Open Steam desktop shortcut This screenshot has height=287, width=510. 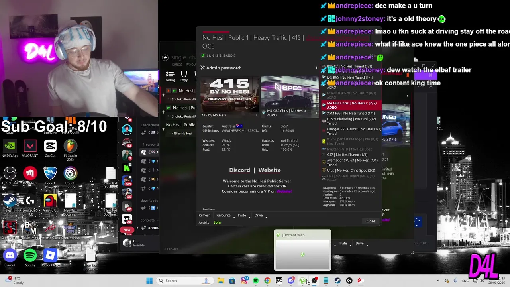point(10,203)
